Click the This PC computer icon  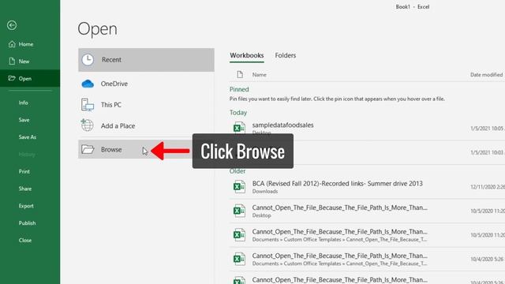(x=88, y=105)
